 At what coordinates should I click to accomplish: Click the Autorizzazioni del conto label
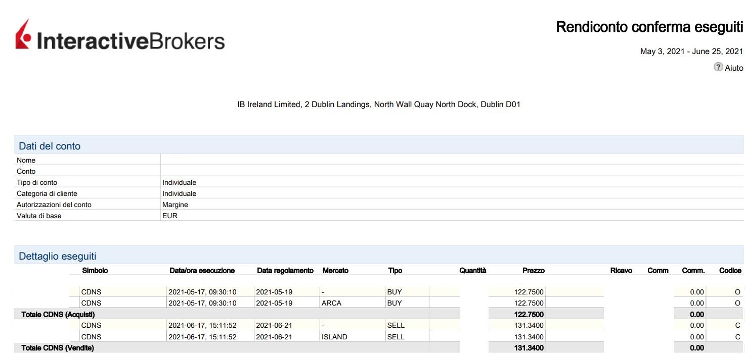click(x=54, y=205)
